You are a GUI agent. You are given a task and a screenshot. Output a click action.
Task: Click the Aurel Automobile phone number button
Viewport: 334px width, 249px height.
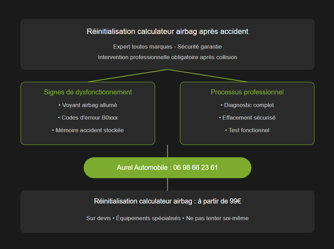pos(167,167)
